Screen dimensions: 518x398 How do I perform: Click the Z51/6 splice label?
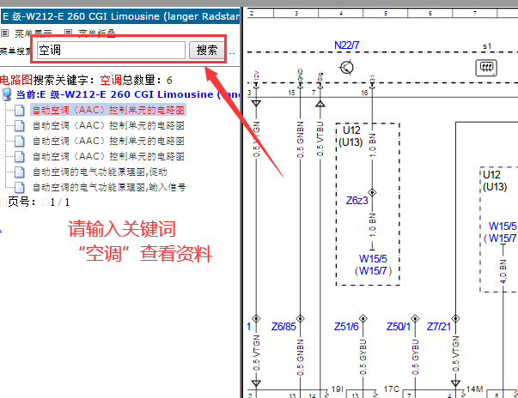pyautogui.click(x=346, y=327)
